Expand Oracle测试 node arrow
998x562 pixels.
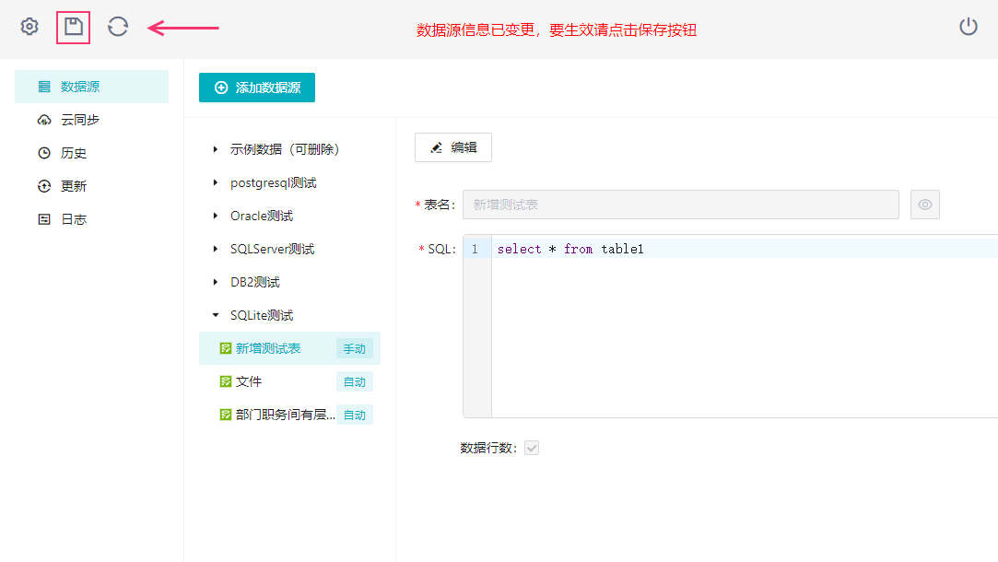215,216
